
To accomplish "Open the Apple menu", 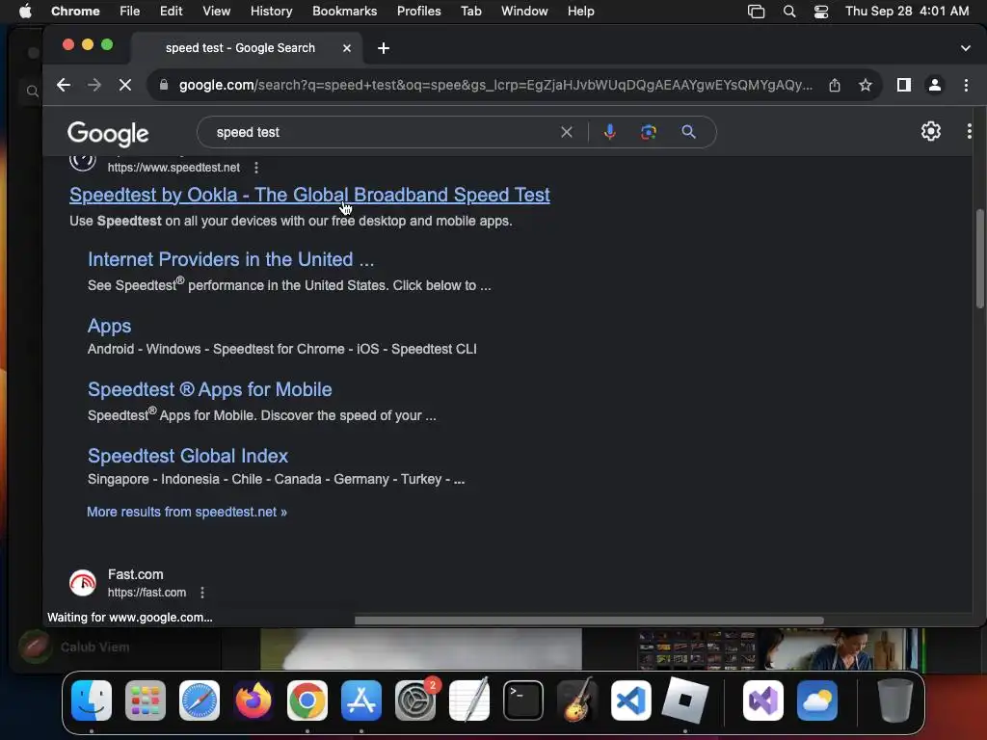I will (25, 11).
